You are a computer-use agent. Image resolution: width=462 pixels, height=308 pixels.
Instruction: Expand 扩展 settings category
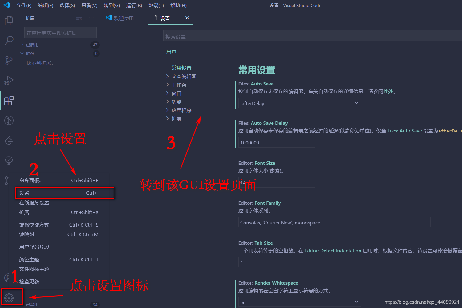tap(177, 119)
